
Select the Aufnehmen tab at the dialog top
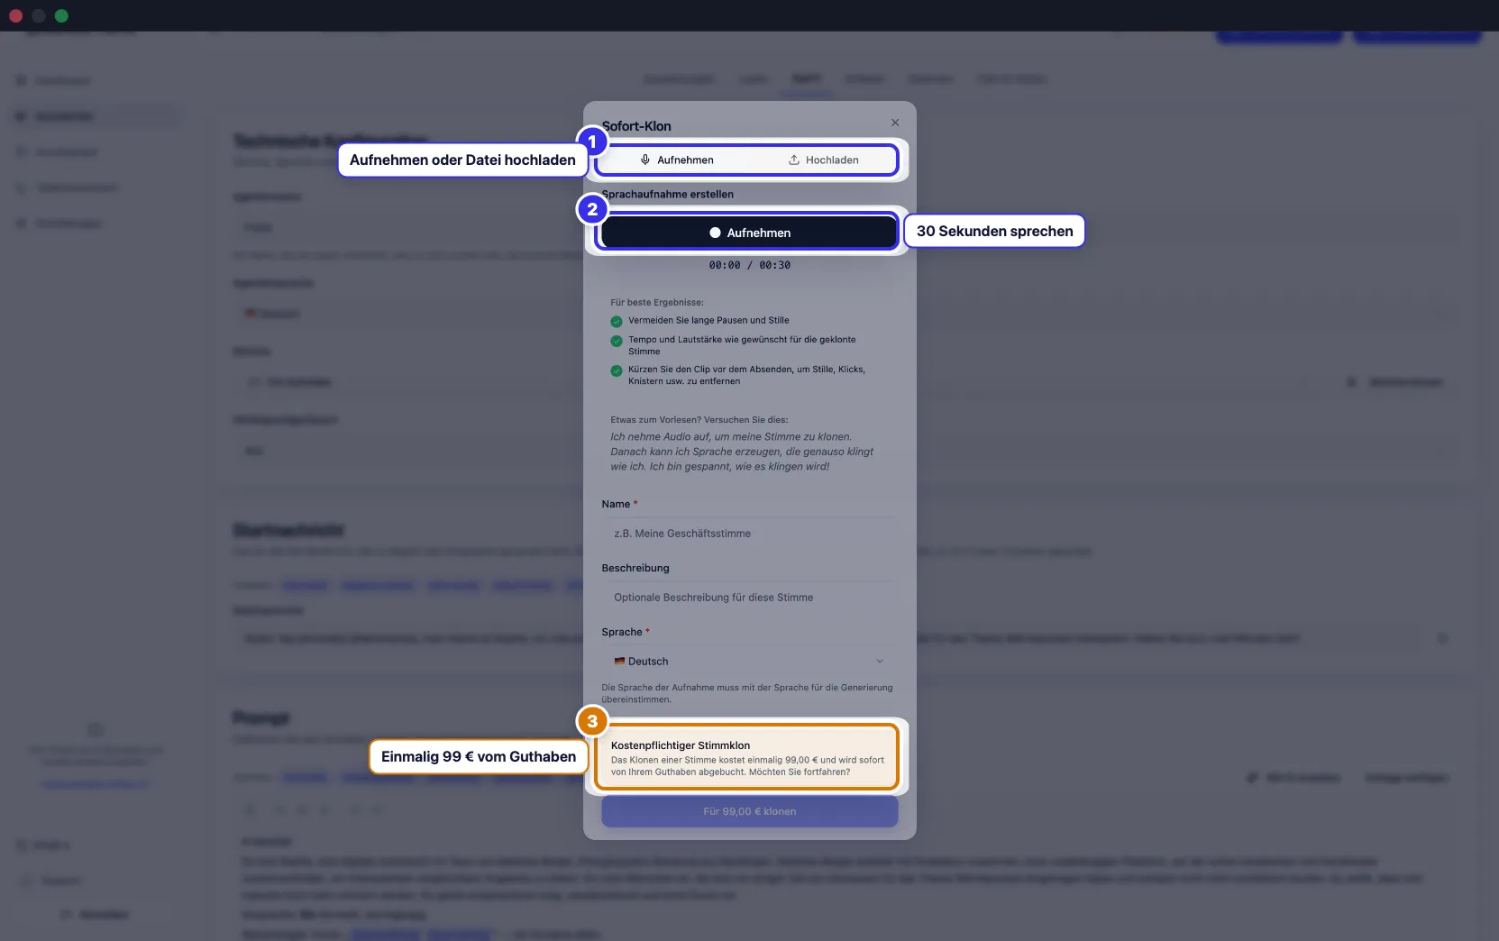(676, 160)
